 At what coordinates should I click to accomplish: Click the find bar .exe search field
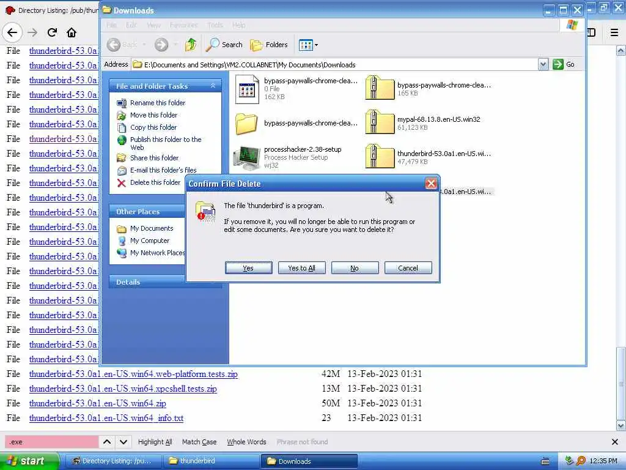pos(51,442)
